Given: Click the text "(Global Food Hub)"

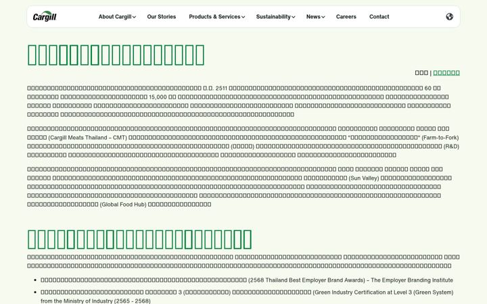Looking at the screenshot, I should click(123, 205).
